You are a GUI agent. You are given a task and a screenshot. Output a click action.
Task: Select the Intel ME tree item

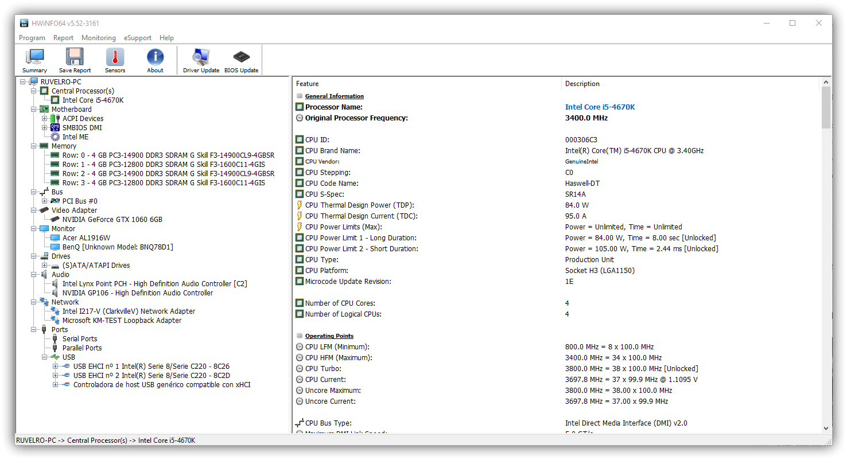pyautogui.click(x=75, y=137)
